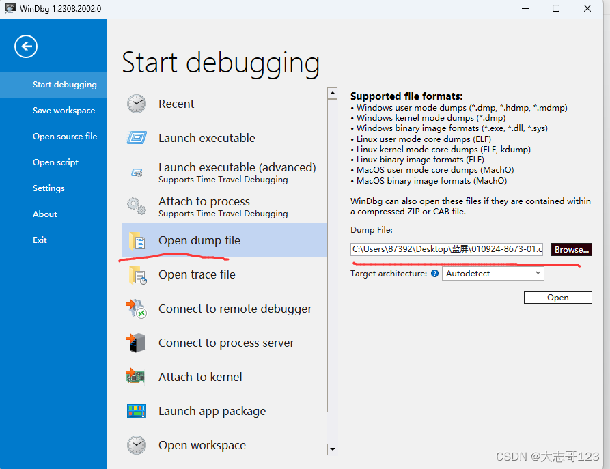610x469 pixels.
Task: Click the Open dump file folder icon
Action: click(x=137, y=241)
